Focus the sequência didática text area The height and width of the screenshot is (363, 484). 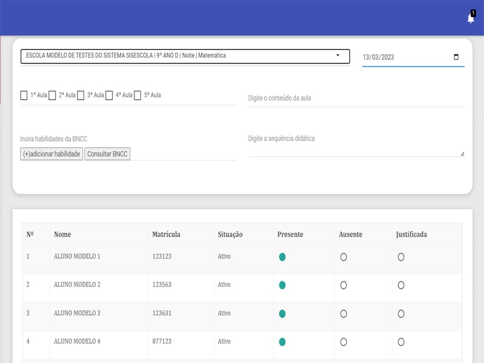(356, 146)
